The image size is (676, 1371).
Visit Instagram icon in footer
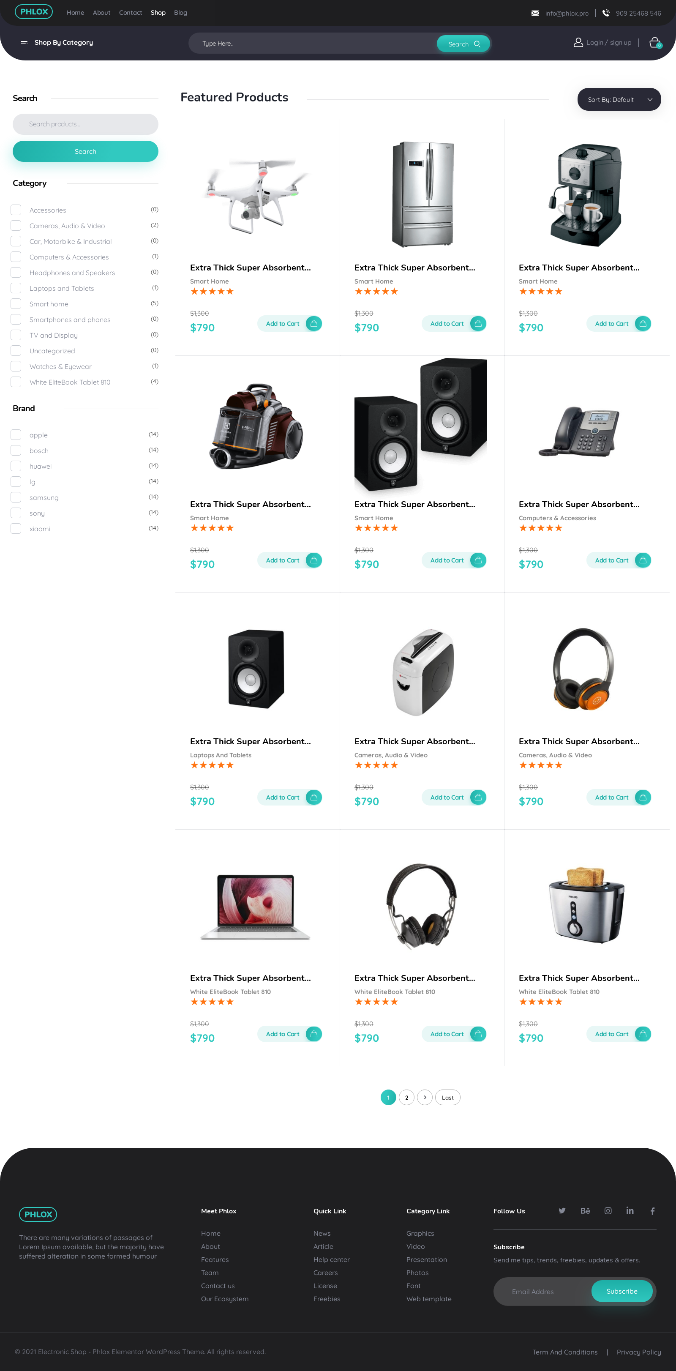coord(608,1211)
